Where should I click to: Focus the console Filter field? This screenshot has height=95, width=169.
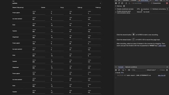(139, 70)
